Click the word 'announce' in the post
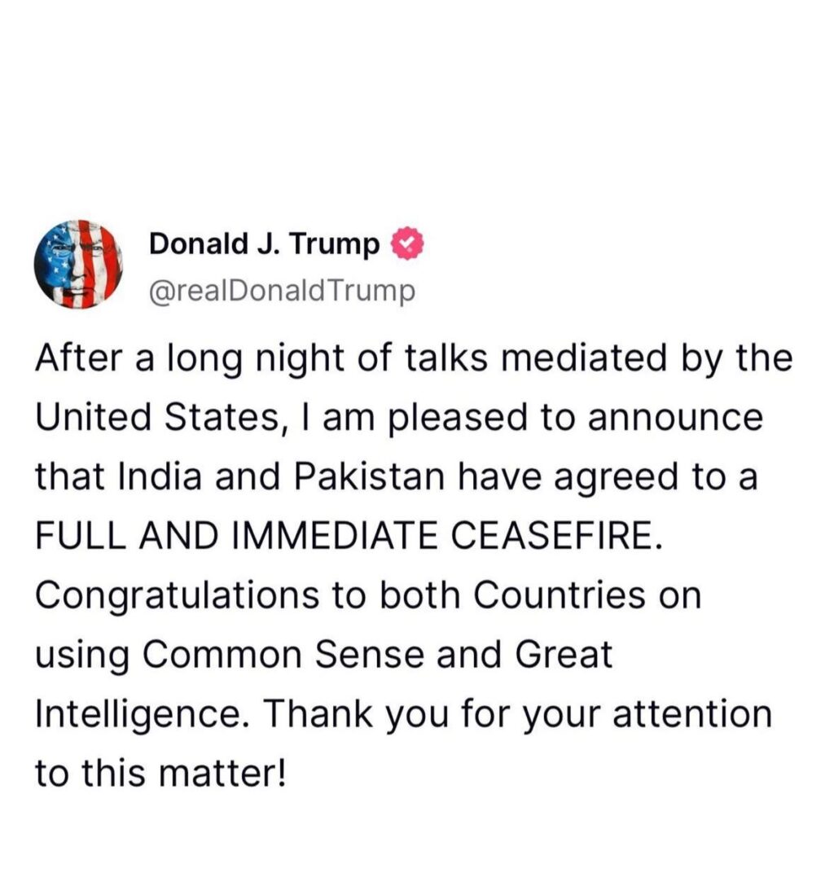The image size is (834, 873). [x=675, y=418]
